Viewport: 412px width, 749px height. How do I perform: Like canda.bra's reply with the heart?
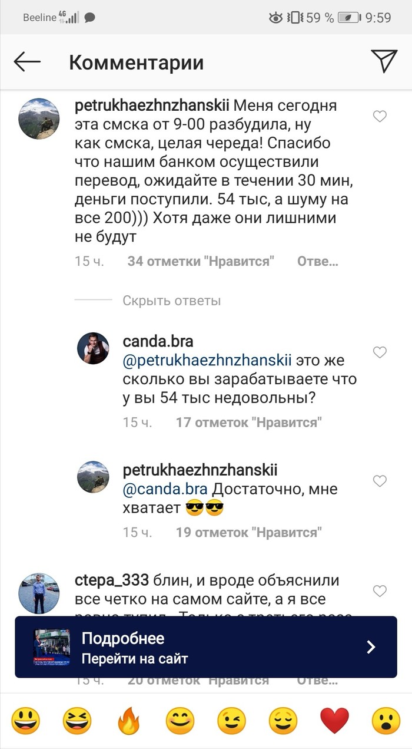380,352
